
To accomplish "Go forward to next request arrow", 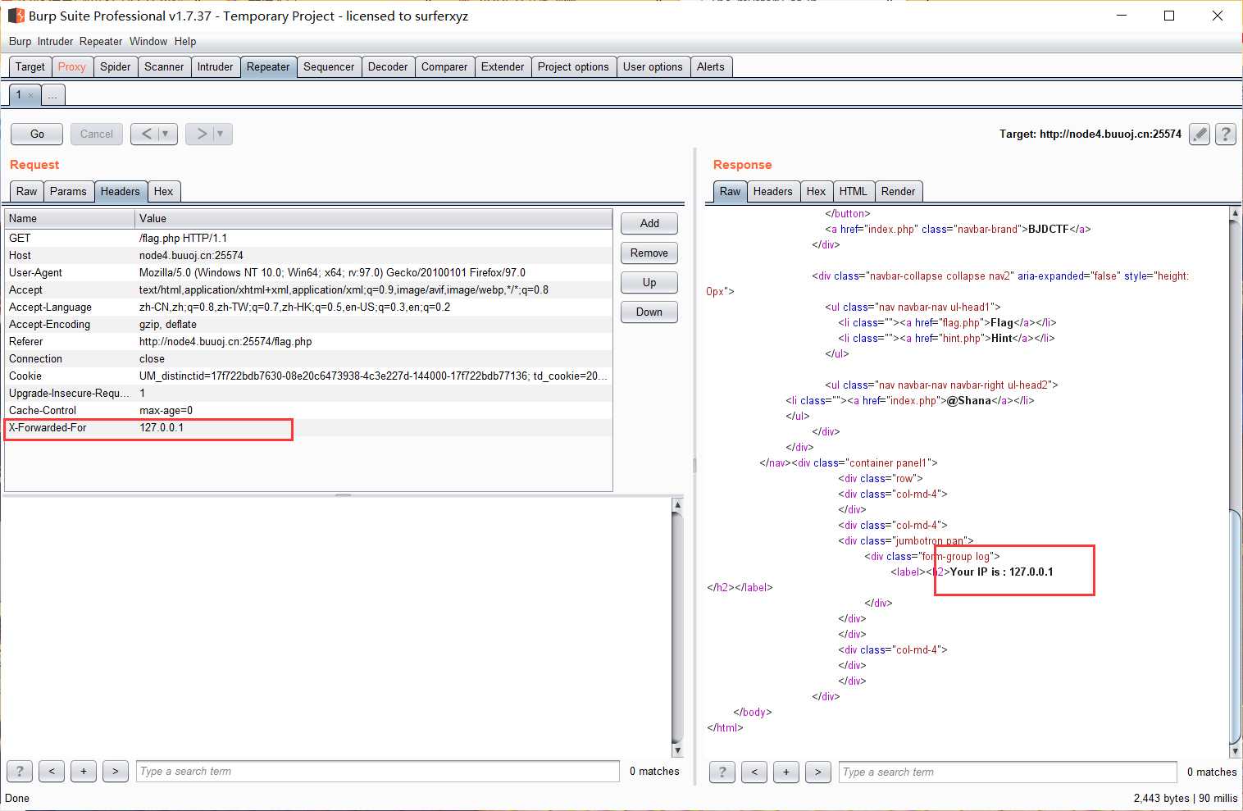I will 201,134.
